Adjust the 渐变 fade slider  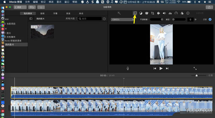179,19
